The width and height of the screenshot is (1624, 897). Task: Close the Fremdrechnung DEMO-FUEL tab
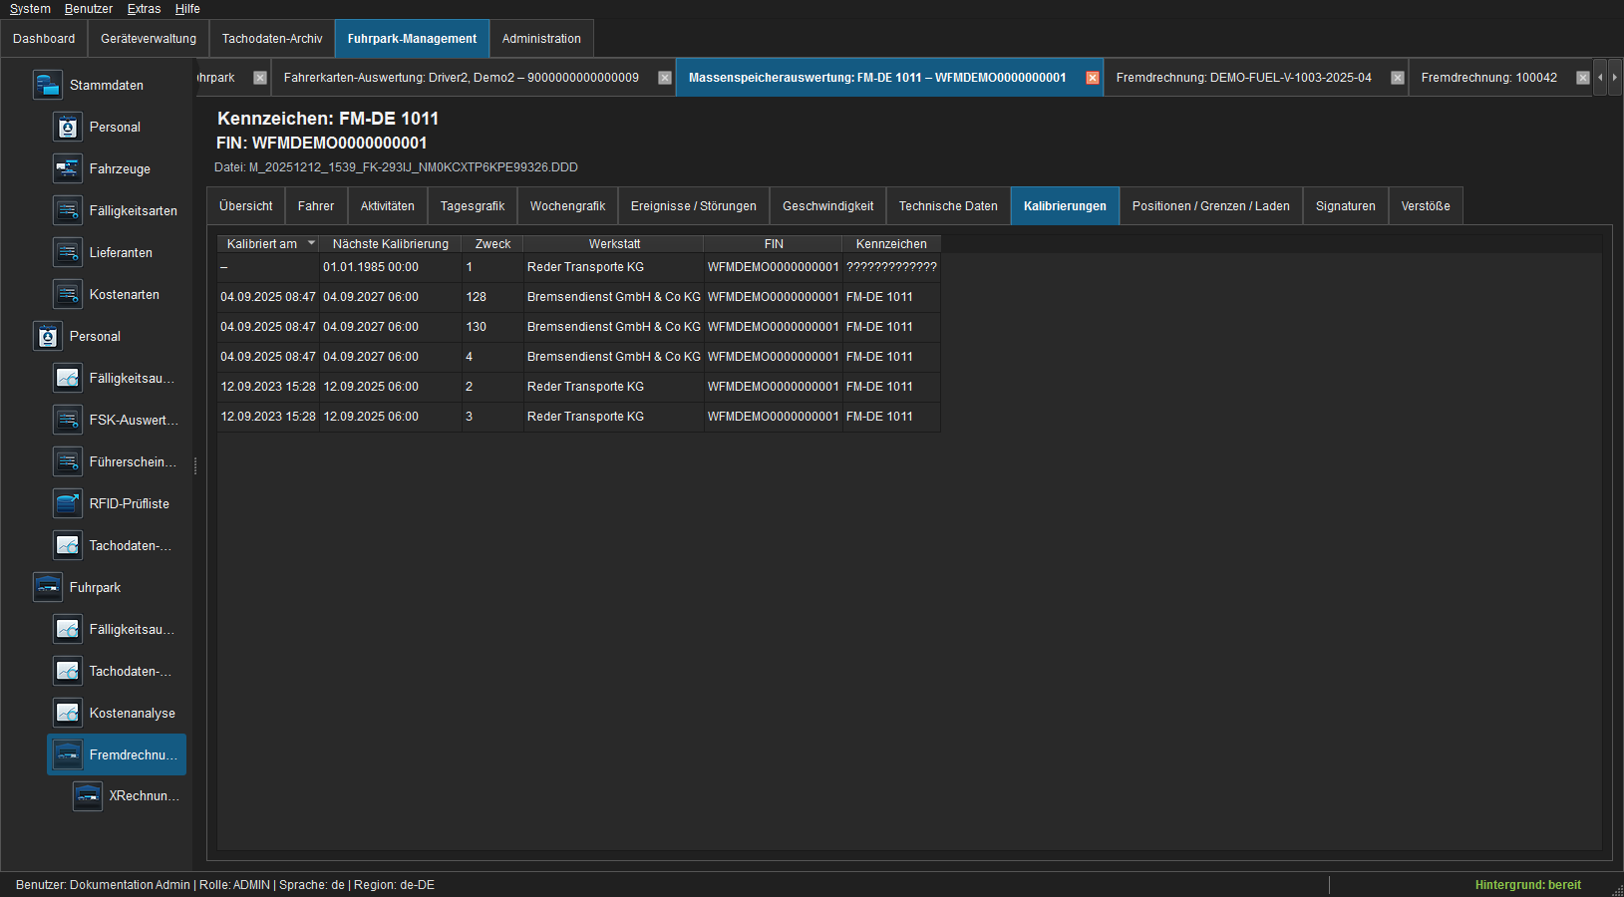coord(1398,78)
